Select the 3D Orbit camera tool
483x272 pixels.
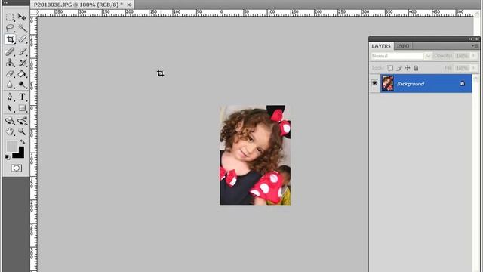coord(22,121)
